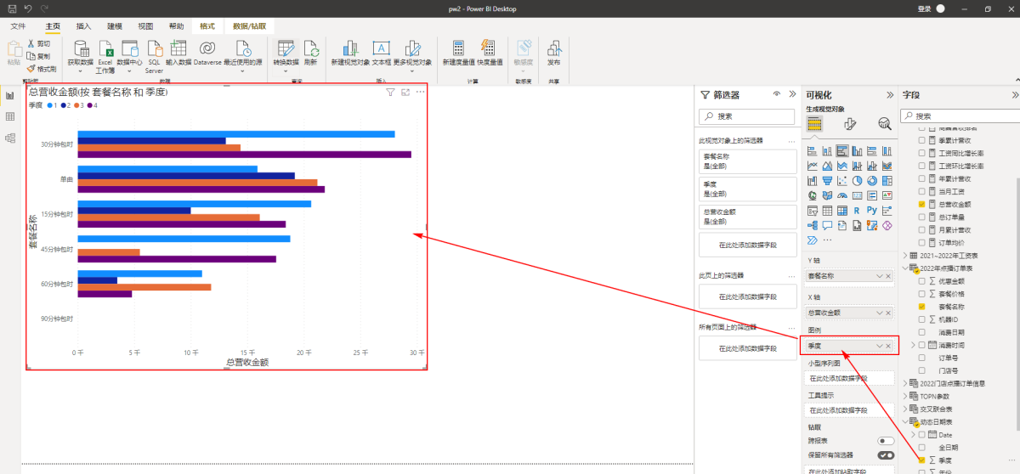Click 转换数据 (Transform data)
This screenshot has height=474, width=1020.
click(x=286, y=56)
